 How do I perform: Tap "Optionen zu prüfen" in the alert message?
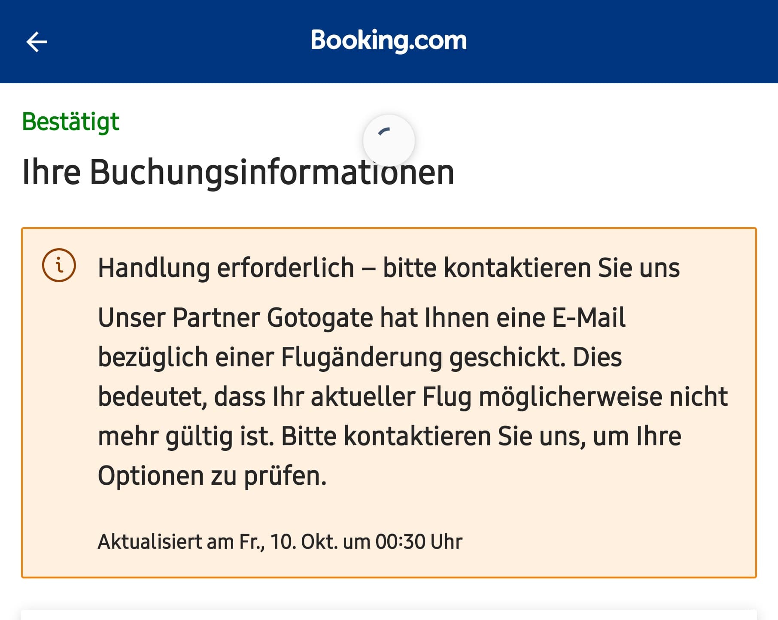pyautogui.click(x=212, y=476)
